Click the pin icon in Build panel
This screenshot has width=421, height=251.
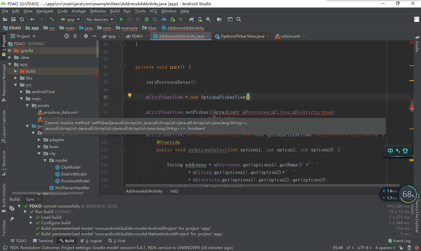coord(12,219)
